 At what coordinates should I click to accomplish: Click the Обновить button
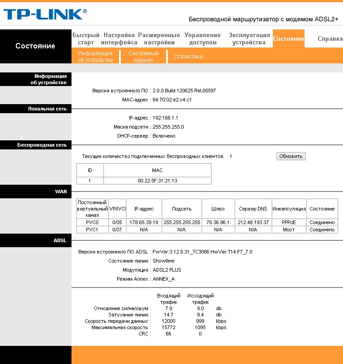(x=291, y=156)
